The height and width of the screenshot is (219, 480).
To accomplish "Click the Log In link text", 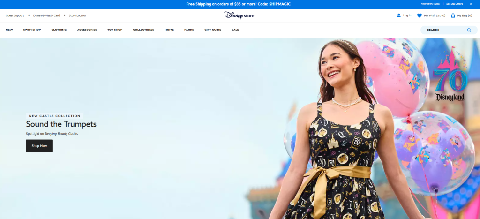I will pos(407,15).
